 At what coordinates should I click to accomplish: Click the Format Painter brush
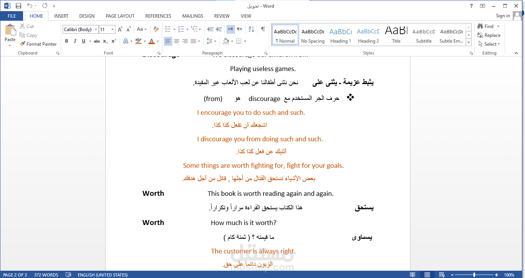pyautogui.click(x=38, y=44)
